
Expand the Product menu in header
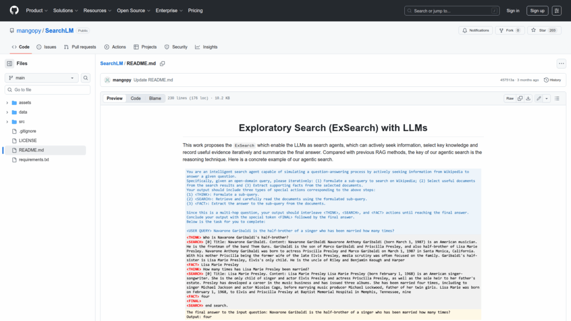click(37, 11)
